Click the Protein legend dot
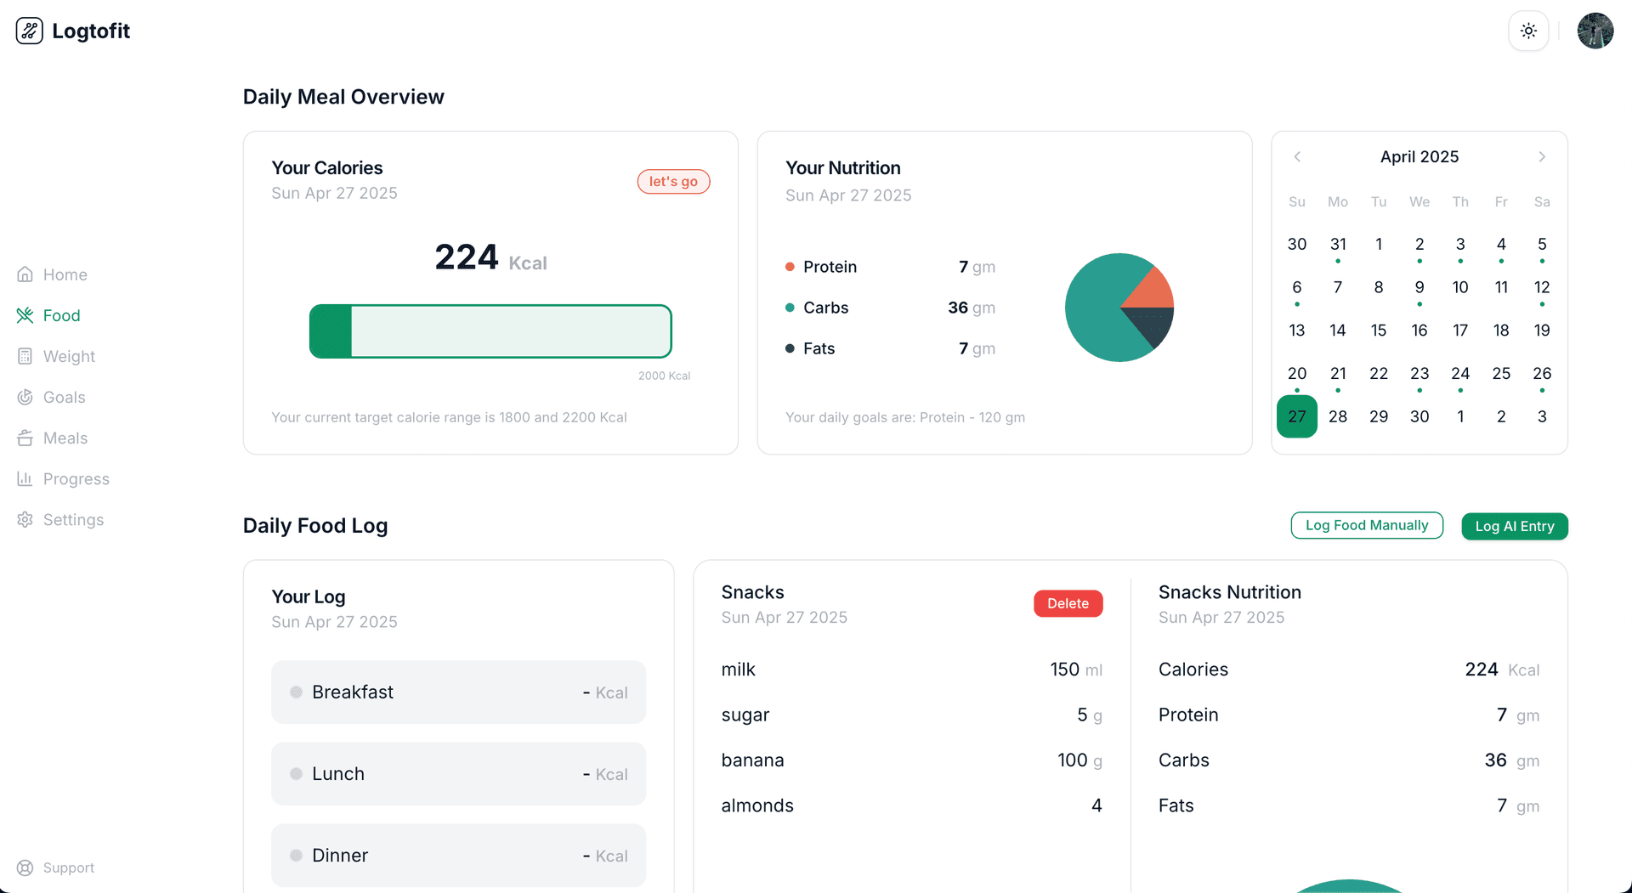 pyautogui.click(x=790, y=267)
